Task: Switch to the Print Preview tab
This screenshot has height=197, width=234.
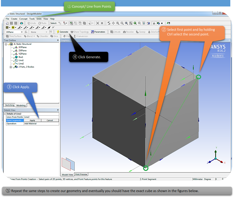Action: click(x=81, y=174)
